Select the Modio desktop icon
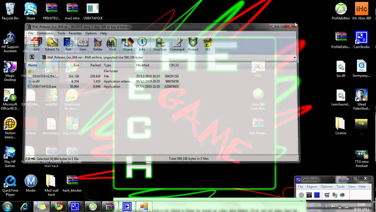 (31, 184)
